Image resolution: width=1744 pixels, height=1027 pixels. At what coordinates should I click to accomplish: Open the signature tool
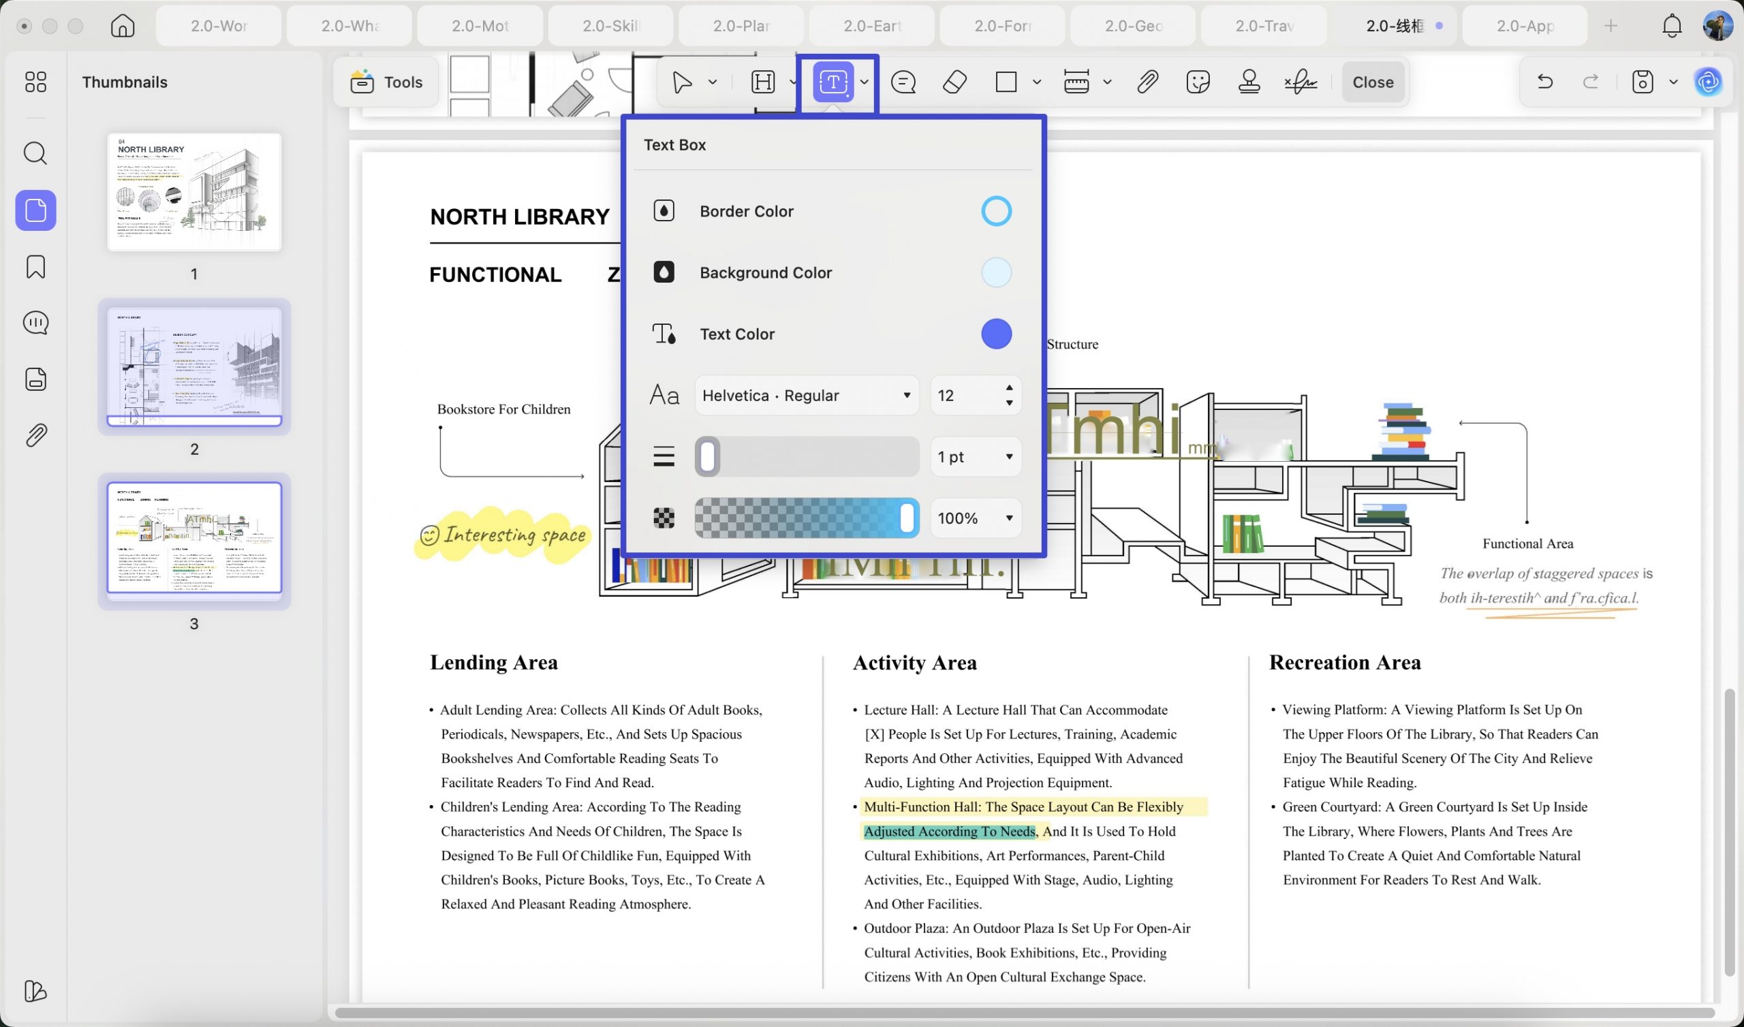[1301, 82]
